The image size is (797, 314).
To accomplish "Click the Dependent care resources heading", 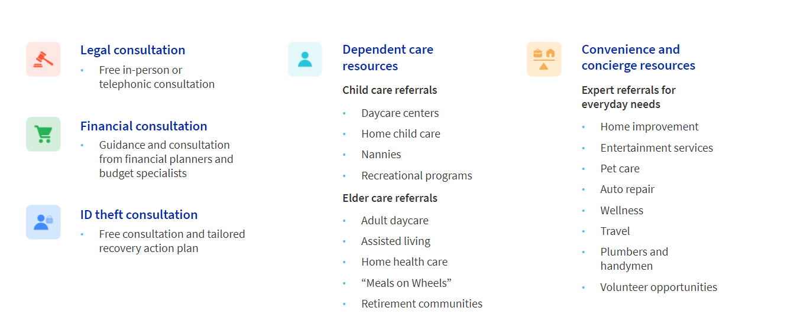I will coord(387,58).
